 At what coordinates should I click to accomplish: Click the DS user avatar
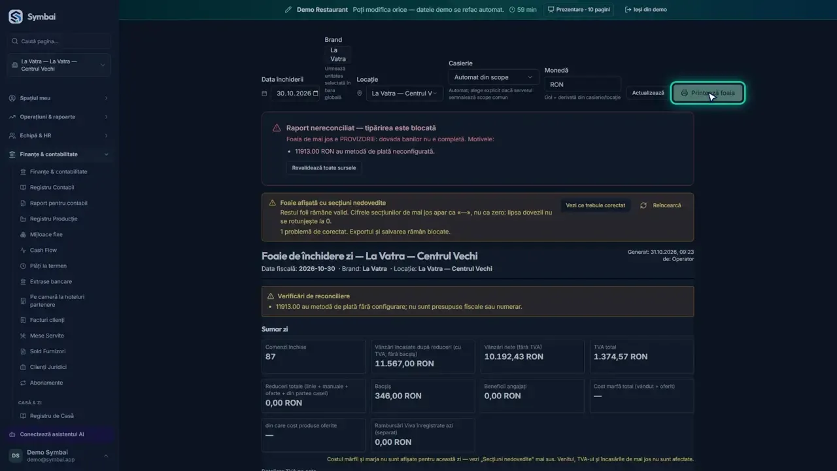pos(16,456)
